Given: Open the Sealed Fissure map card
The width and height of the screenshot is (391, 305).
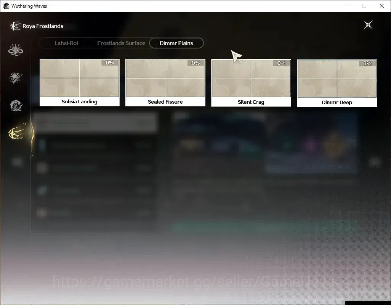Looking at the screenshot, I should 165,83.
